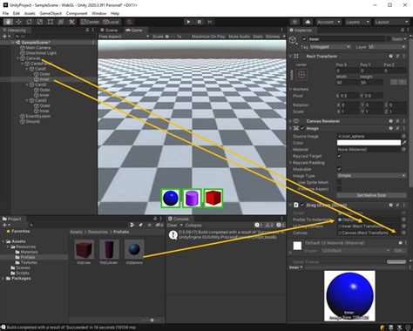Toggle Use Sprite Mesh checkbox
This screenshot has height=331, width=413.
(339, 182)
